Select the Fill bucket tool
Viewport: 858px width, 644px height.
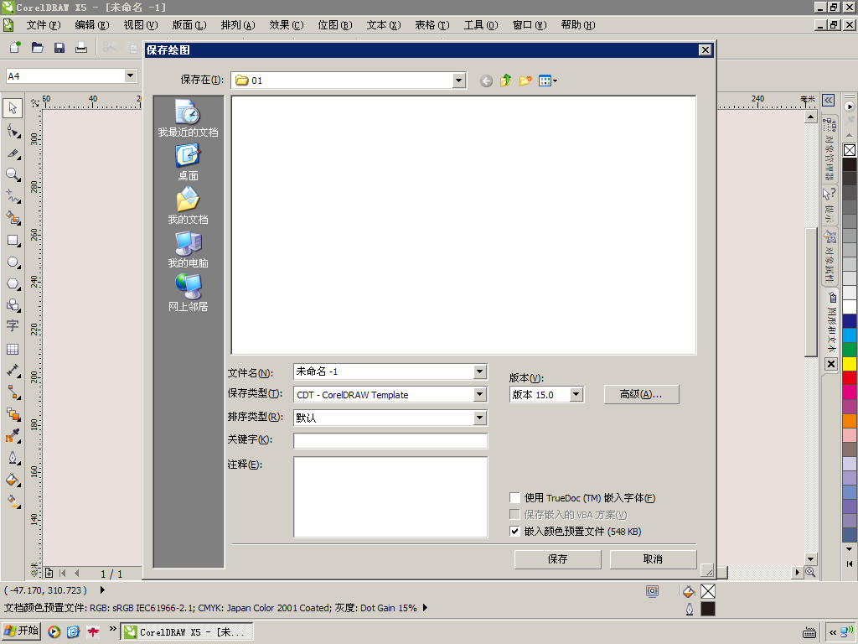[x=13, y=480]
